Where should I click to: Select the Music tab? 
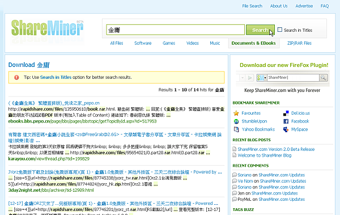click(215, 43)
